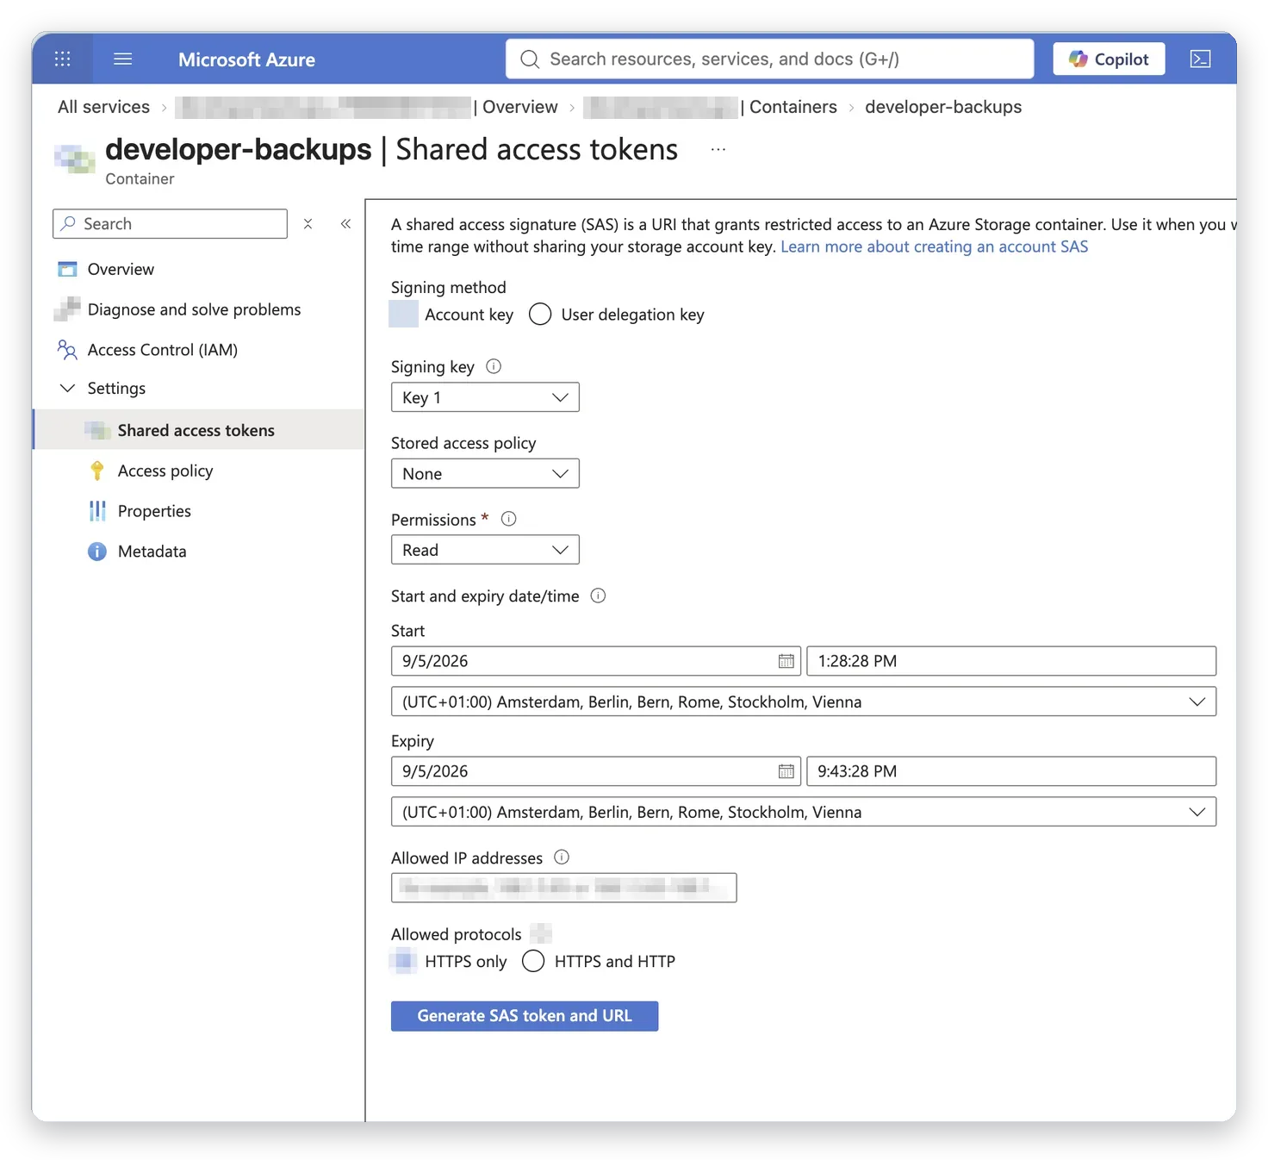Image resolution: width=1268 pixels, height=1160 pixels.
Task: Show info for Start and expiry date/time
Action: click(x=598, y=596)
